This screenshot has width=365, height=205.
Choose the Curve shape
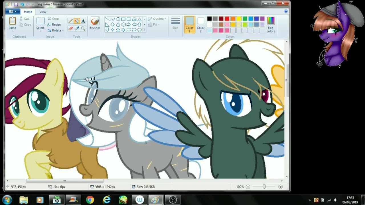pyautogui.click(x=113, y=19)
